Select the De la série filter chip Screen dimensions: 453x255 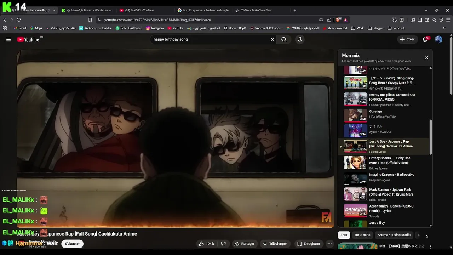click(362, 235)
